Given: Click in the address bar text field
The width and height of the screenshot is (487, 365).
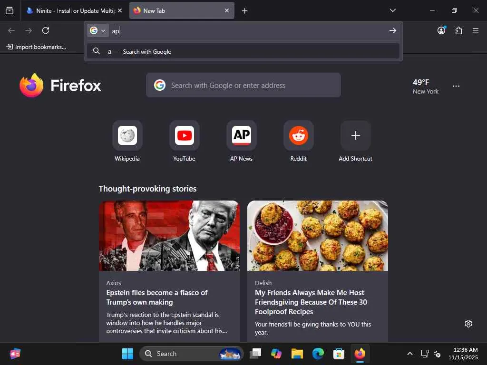Looking at the screenshot, I should [248, 31].
